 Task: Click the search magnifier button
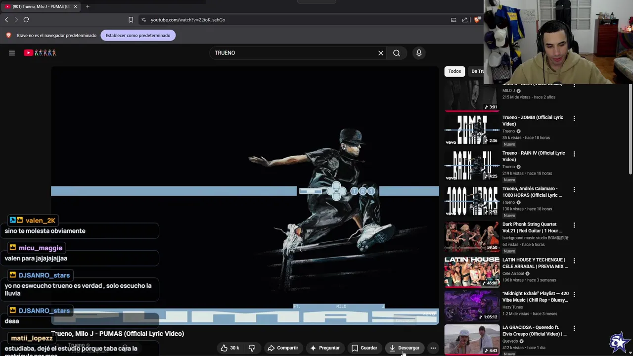[397, 53]
